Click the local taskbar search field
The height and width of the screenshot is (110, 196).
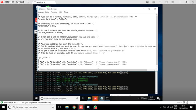(31, 107)
